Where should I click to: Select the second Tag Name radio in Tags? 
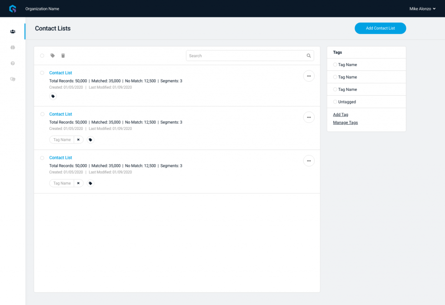(x=335, y=77)
